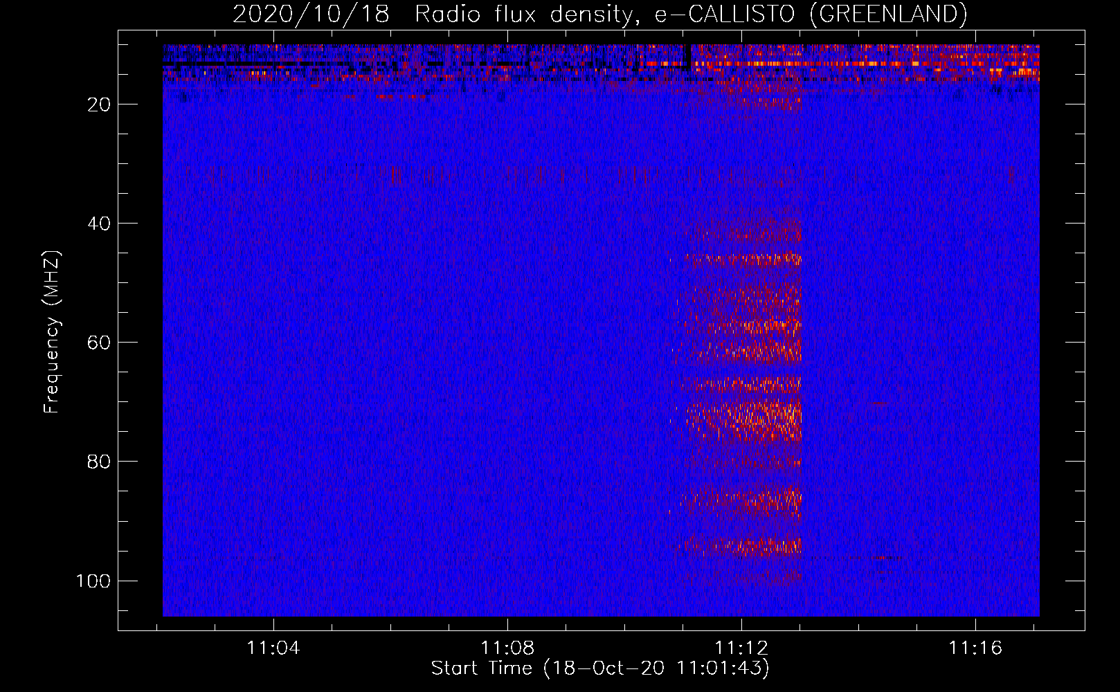
Task: Click the 20 frequency tick label
Action: click(99, 104)
